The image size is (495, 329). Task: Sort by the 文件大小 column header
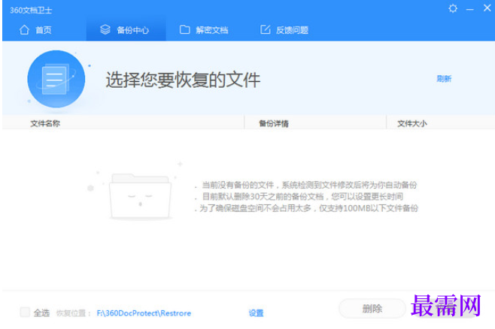[x=412, y=123]
